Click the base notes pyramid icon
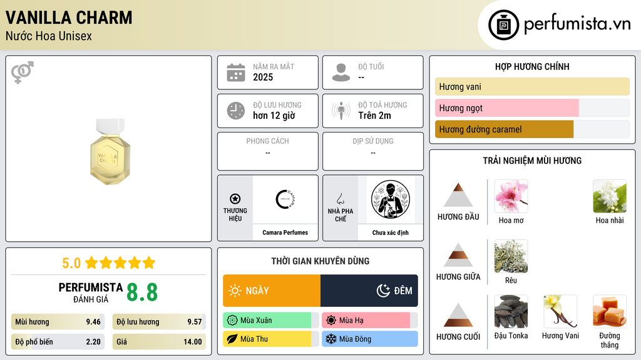The image size is (641, 360). pos(458,315)
